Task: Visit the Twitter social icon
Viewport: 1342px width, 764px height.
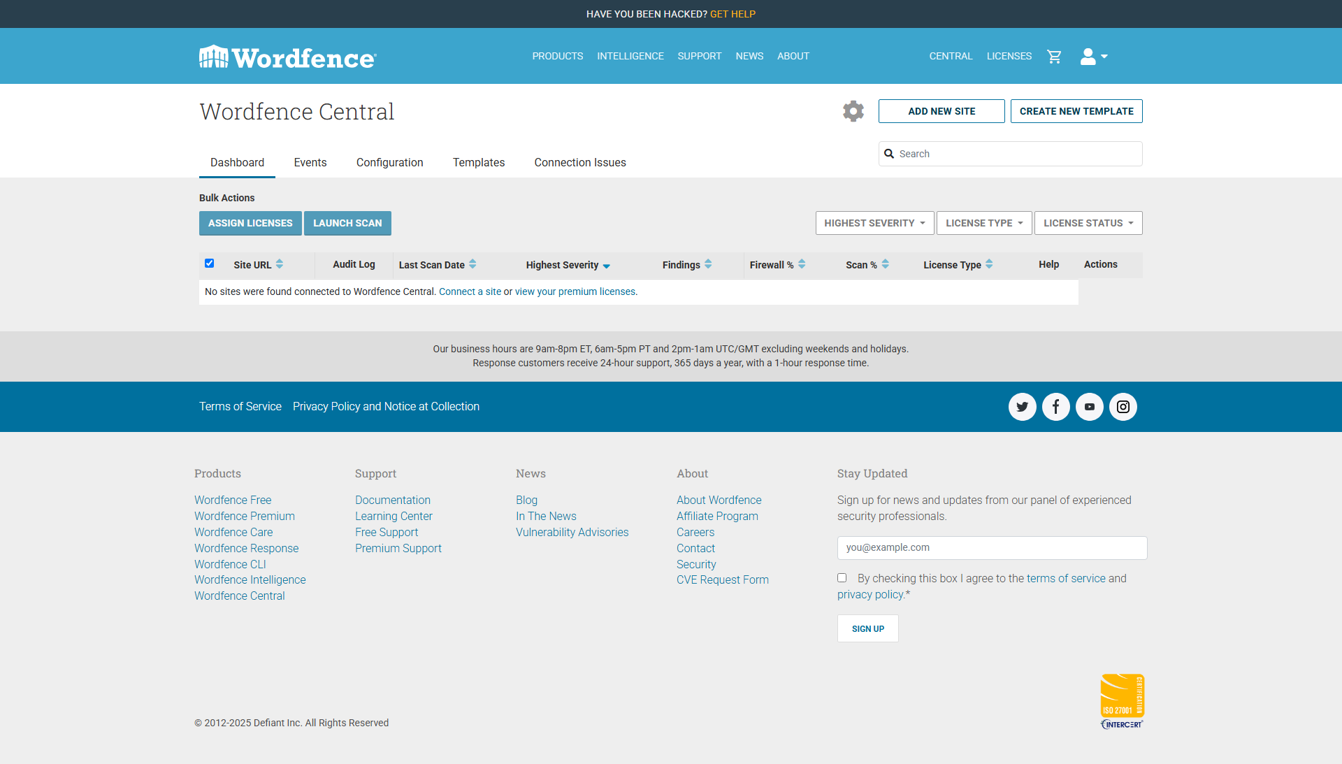Action: click(1022, 407)
